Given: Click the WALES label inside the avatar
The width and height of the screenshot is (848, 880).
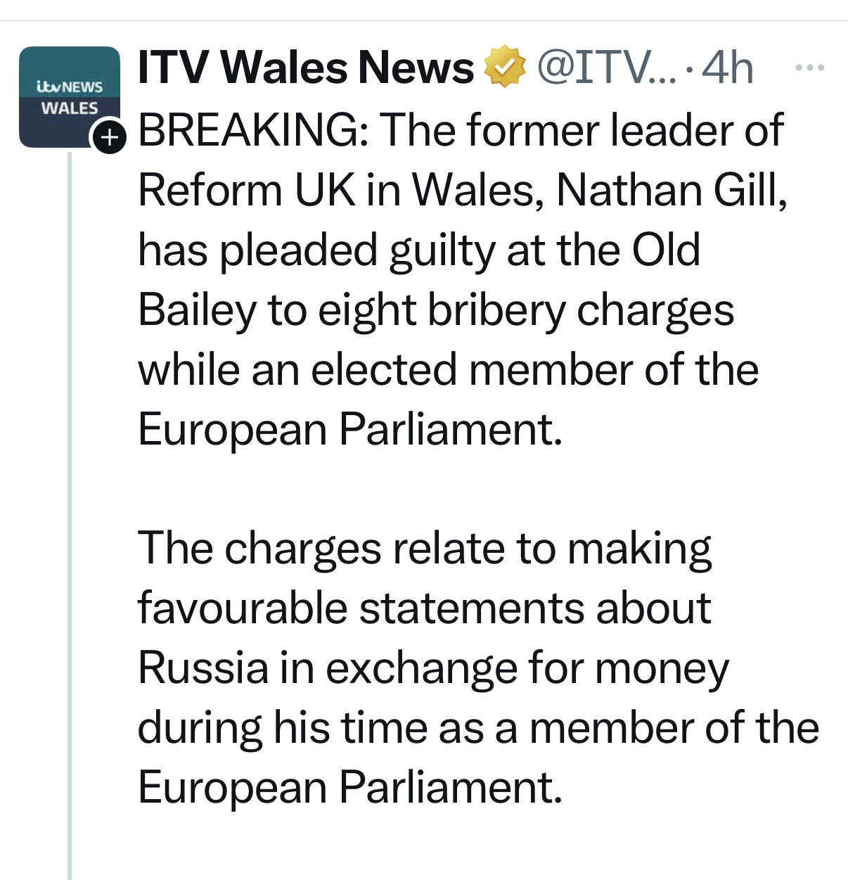Looking at the screenshot, I should coord(70,108).
